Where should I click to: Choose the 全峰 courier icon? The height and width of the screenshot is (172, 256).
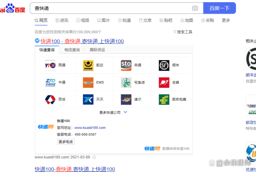click(164, 82)
